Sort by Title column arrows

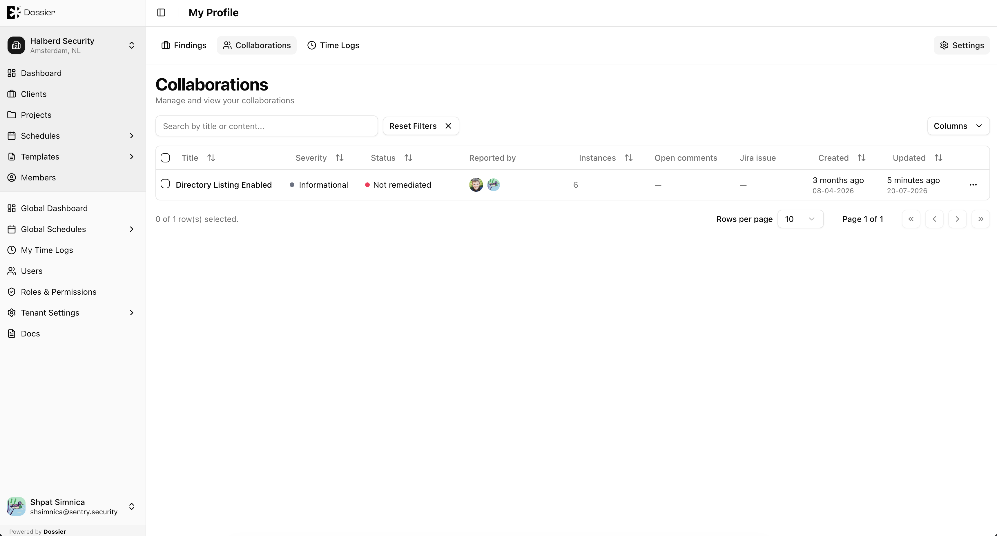pyautogui.click(x=211, y=158)
